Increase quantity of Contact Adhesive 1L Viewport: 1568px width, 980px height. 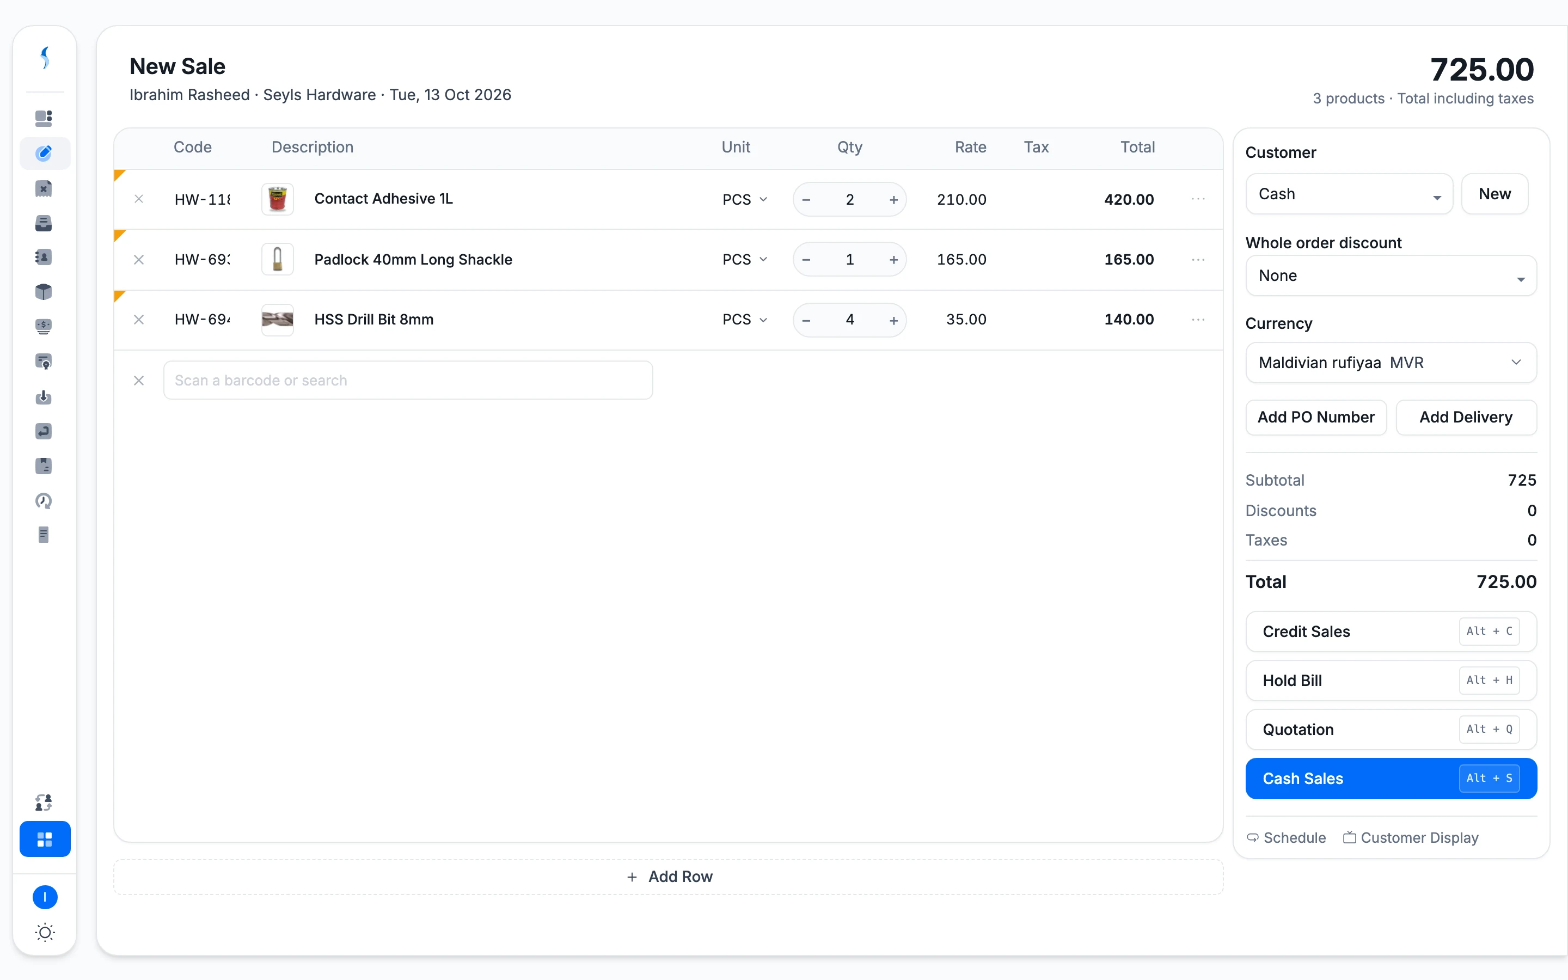[x=893, y=200]
